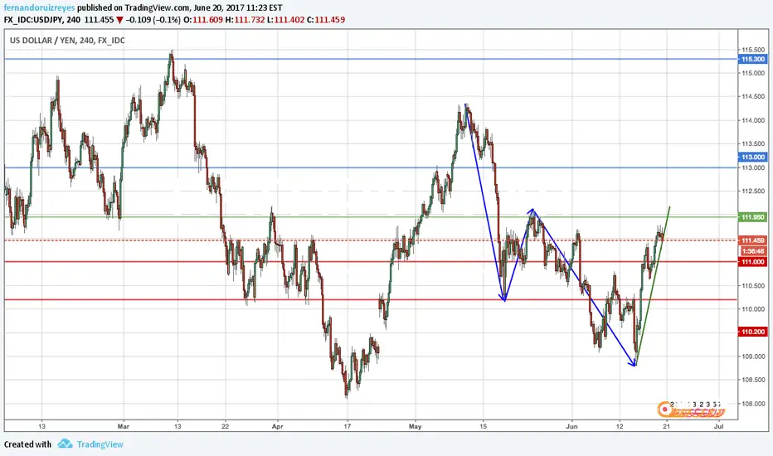This screenshot has height=456, width=773.
Task: Click 109.000 on the price axis
Action: pos(753,357)
